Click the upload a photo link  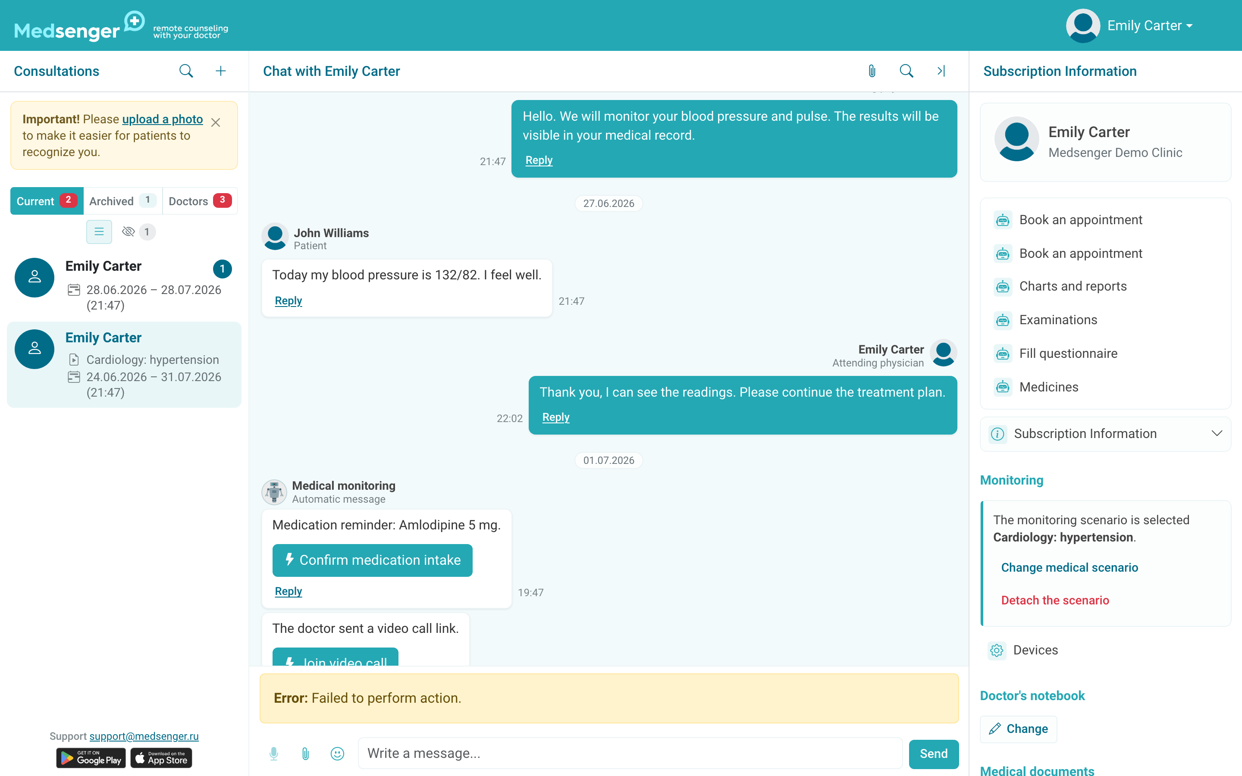[x=162, y=119]
